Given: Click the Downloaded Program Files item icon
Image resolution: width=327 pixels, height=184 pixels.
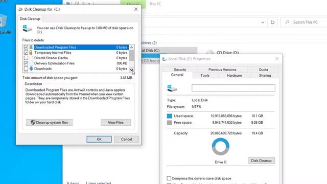Looking at the screenshot, I should [31, 47].
